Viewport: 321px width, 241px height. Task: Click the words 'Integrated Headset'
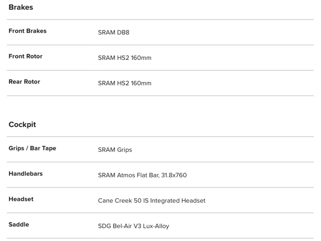[x=178, y=201]
